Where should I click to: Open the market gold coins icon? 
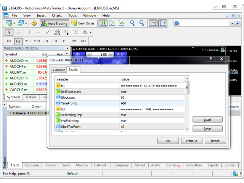click(34, 23)
